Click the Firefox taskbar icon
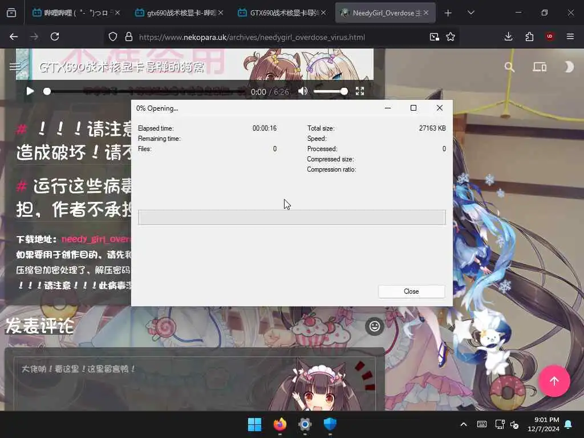The width and height of the screenshot is (584, 438). (x=280, y=424)
